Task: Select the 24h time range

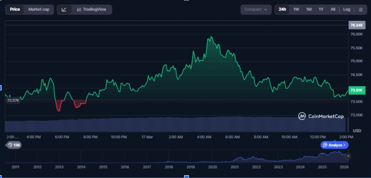Action: [x=282, y=10]
